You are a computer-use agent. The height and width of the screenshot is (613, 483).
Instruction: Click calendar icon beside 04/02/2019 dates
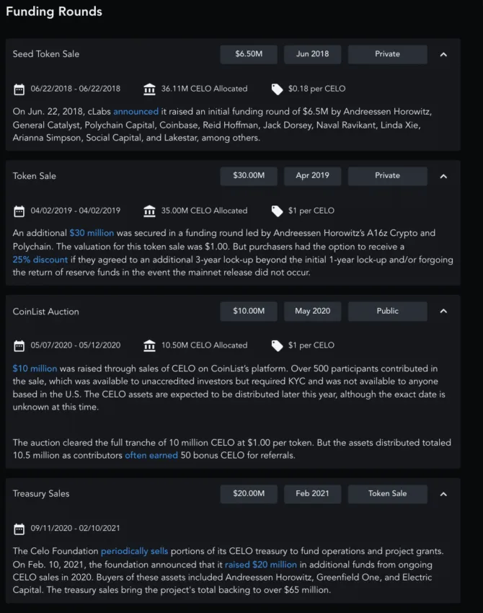pyautogui.click(x=19, y=211)
